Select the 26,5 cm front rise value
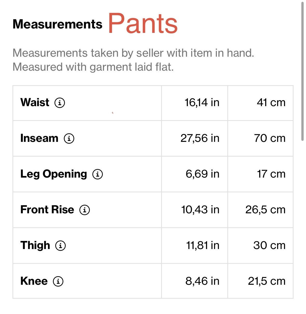Image resolution: width=306 pixels, height=314 pixels. pos(266,210)
